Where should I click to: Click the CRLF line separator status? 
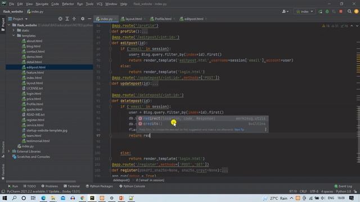303,191
